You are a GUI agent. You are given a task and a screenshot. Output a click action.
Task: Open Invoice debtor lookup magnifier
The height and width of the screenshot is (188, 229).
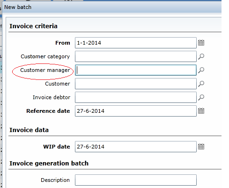201,97
